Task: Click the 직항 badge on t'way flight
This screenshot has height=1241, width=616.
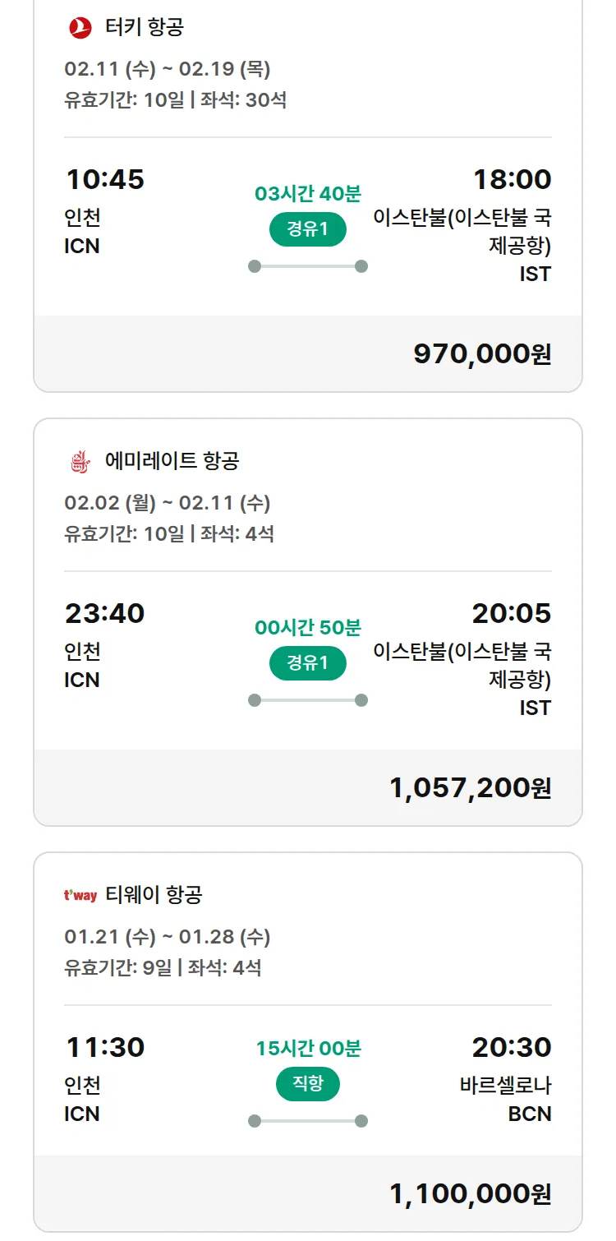Action: click(308, 1084)
